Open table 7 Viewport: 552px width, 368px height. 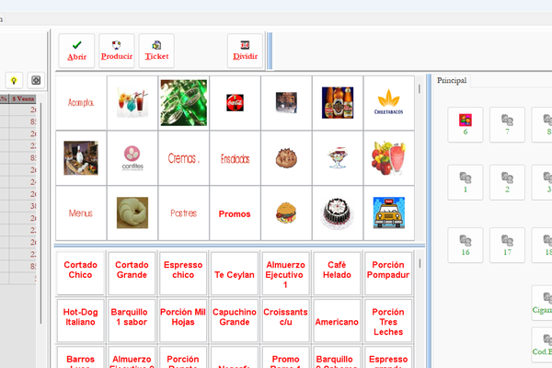point(507,125)
